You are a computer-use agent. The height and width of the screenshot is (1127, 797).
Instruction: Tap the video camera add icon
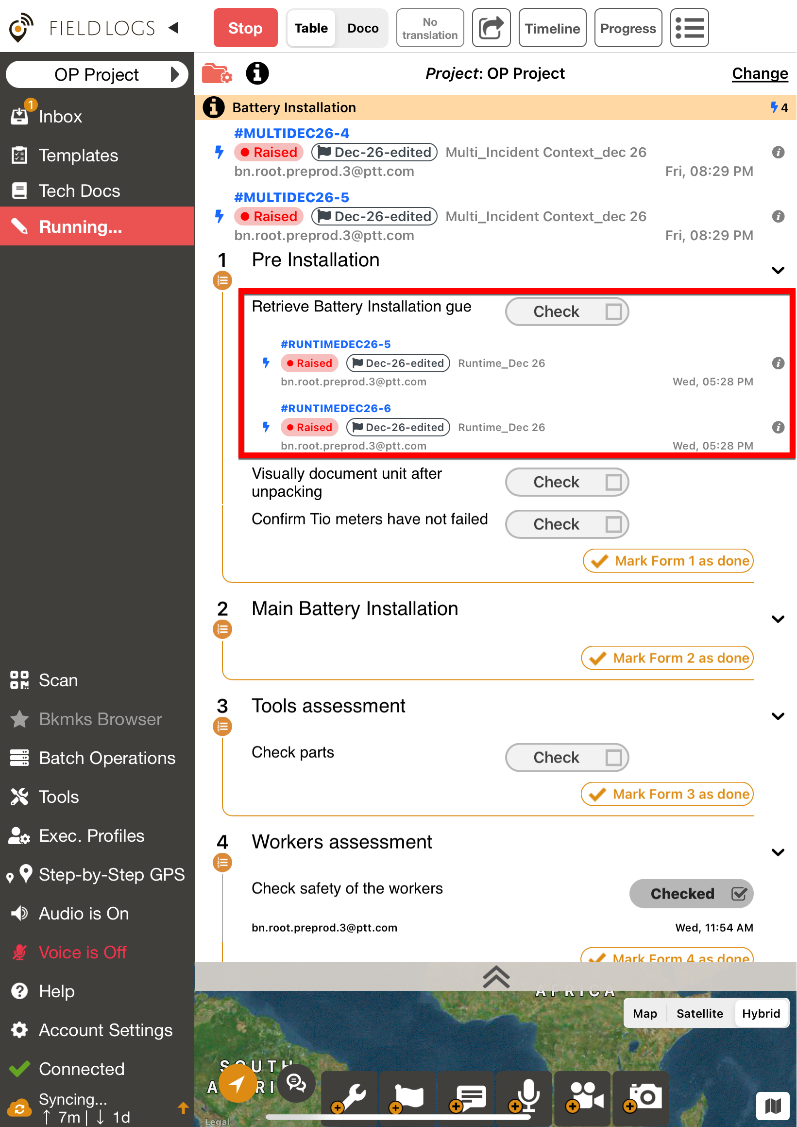(584, 1095)
